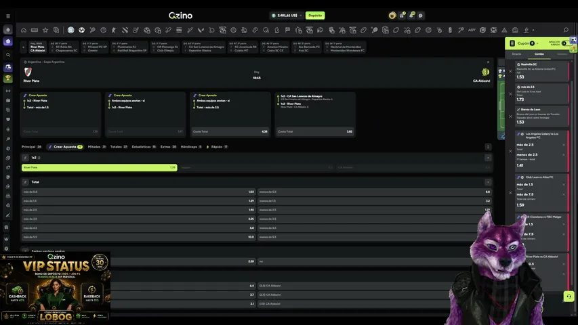Switch to the Hándicaps tab
Screen dimensions: 578x325
tap(191, 147)
